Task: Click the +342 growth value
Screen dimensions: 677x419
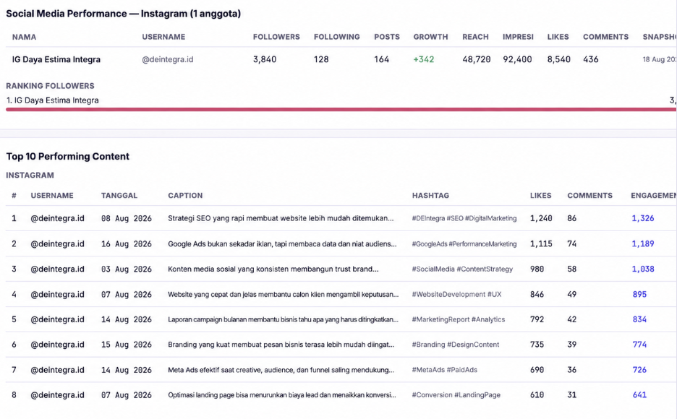Action: click(x=424, y=59)
